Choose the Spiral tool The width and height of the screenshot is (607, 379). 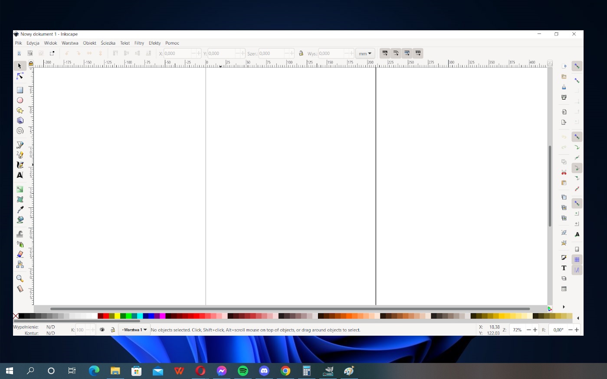tap(20, 131)
